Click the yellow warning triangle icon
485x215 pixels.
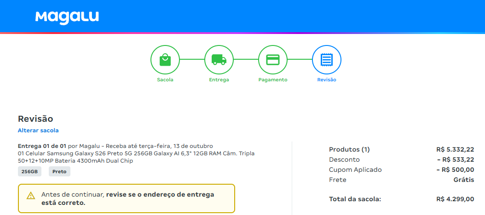click(x=31, y=196)
